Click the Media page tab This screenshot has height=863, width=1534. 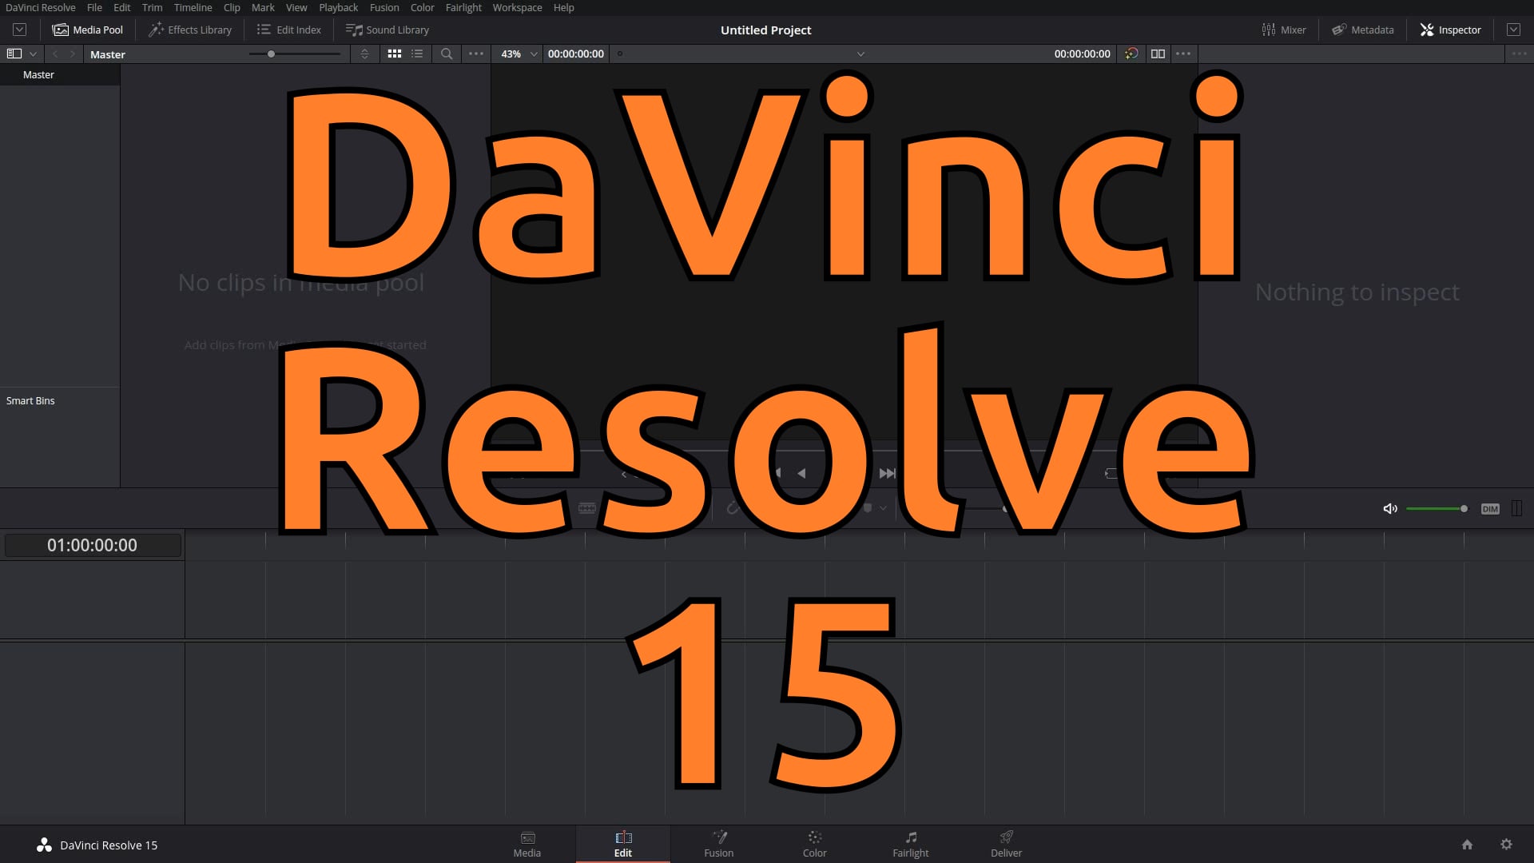[527, 843]
